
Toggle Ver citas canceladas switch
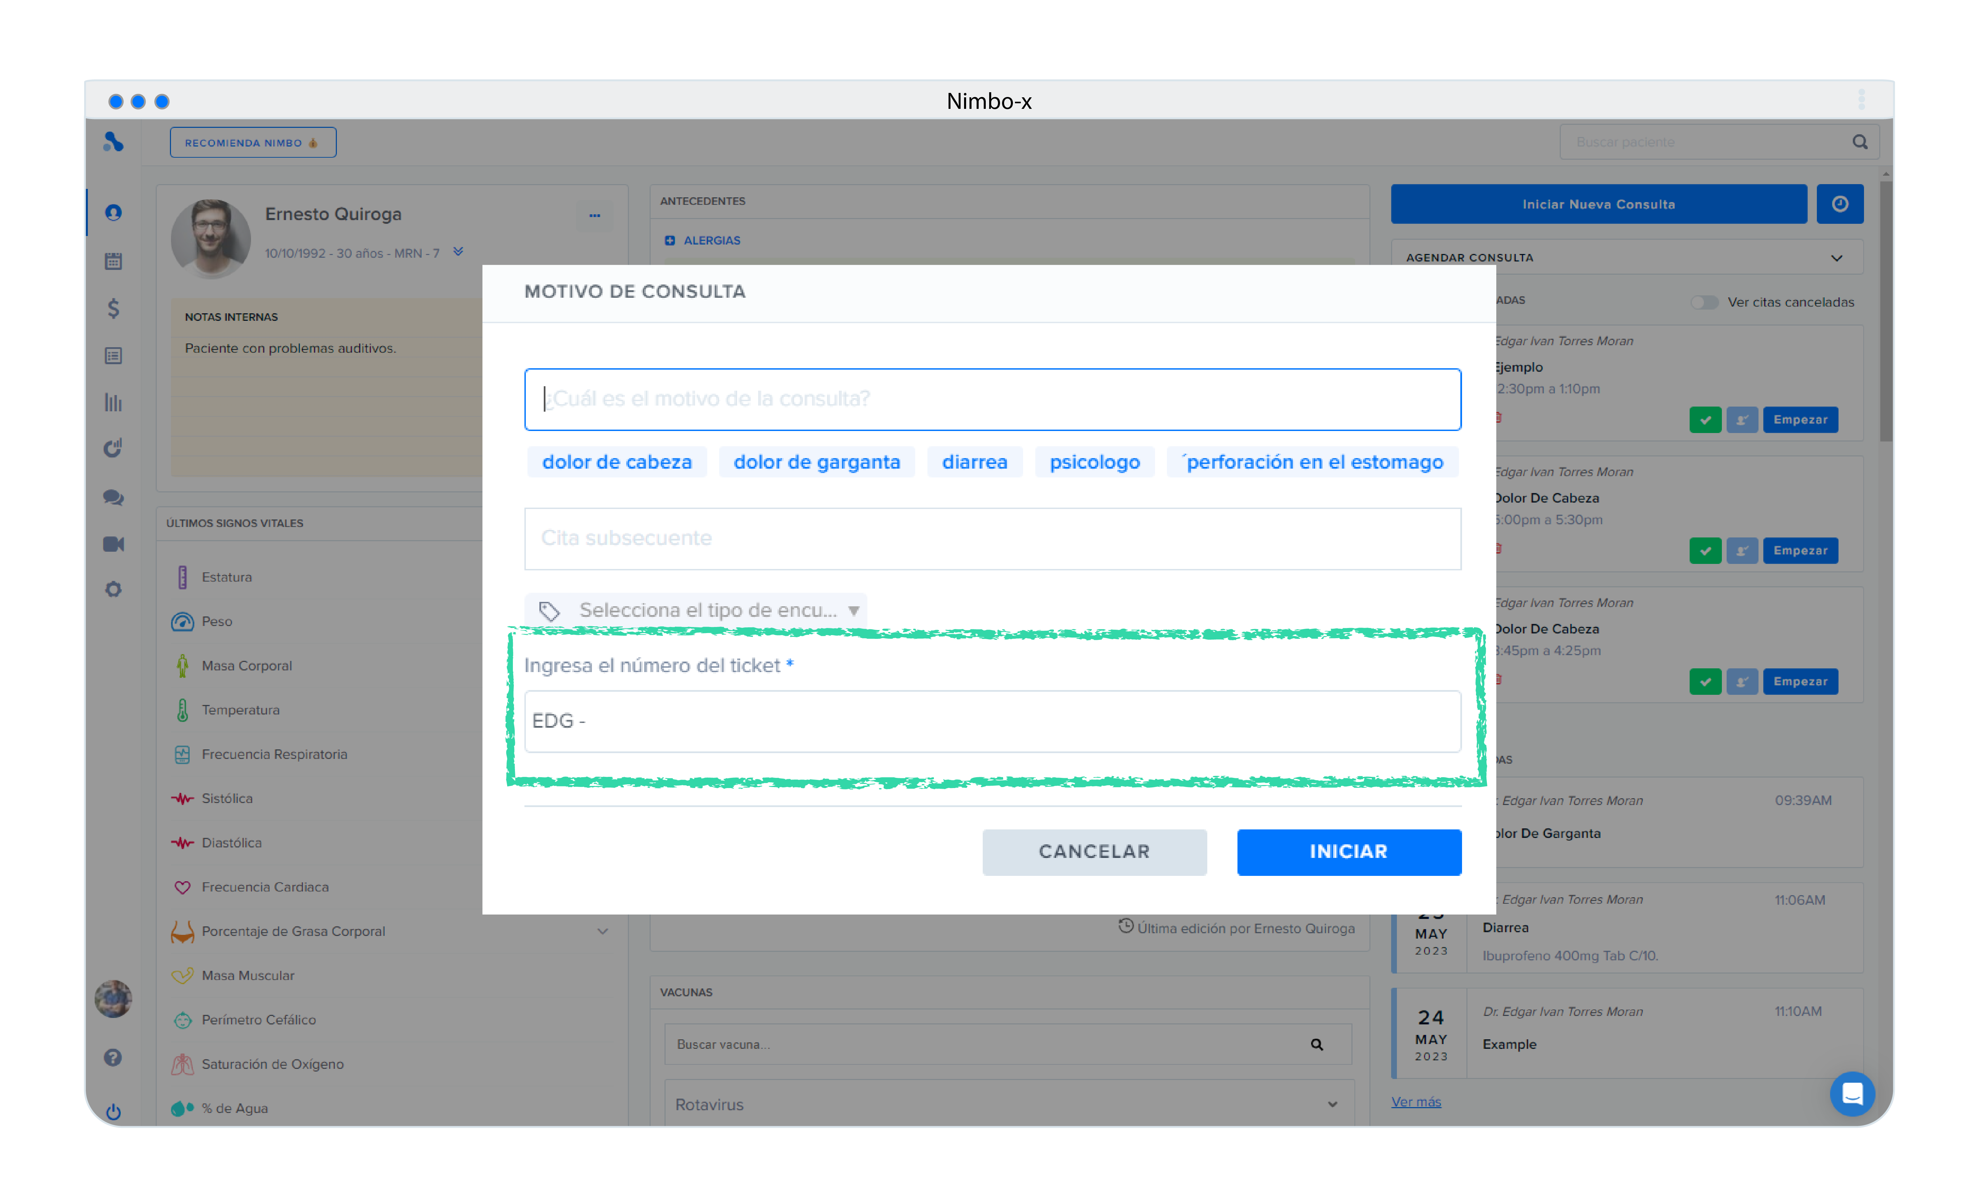1704,302
